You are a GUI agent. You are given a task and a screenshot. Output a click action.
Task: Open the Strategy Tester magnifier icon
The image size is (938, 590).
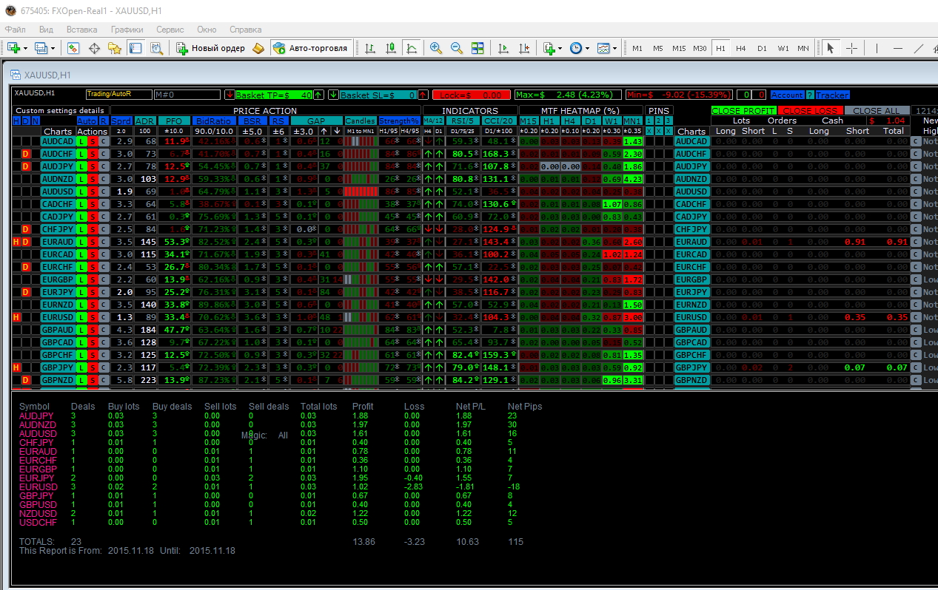coord(156,48)
